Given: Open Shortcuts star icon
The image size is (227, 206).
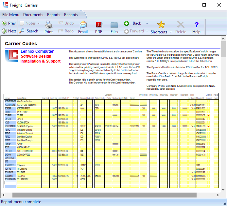Looking at the screenshot, I should point(159,27).
